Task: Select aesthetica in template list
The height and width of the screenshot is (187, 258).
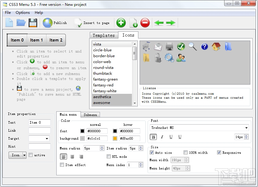Action: [x=112, y=97]
